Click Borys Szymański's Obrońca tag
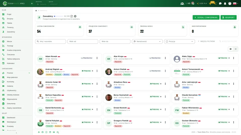241x135 pixels. click(x=117, y=100)
